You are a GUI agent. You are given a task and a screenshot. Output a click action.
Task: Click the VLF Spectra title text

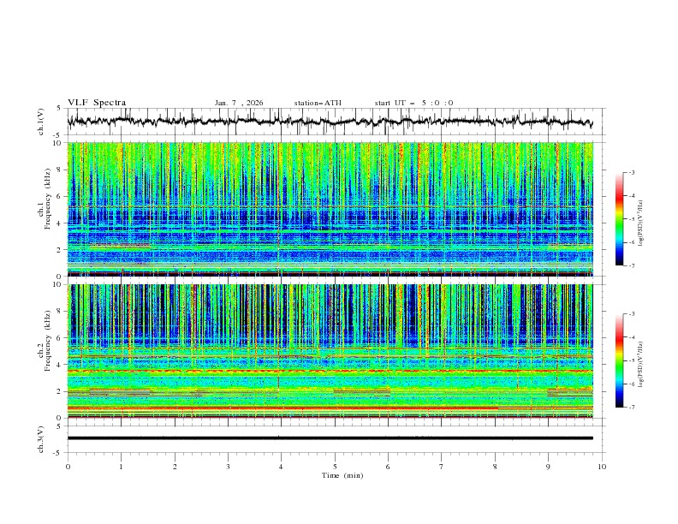(97, 103)
